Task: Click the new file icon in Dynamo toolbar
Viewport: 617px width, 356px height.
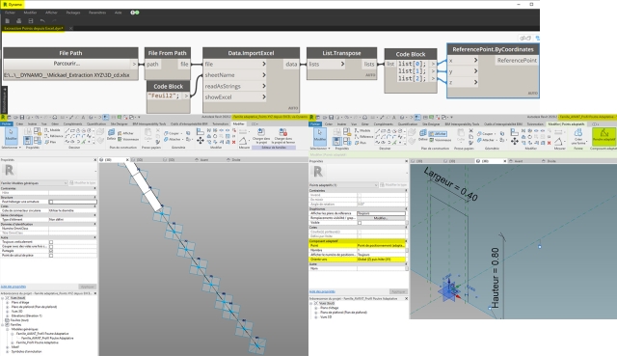Action: (x=7, y=21)
